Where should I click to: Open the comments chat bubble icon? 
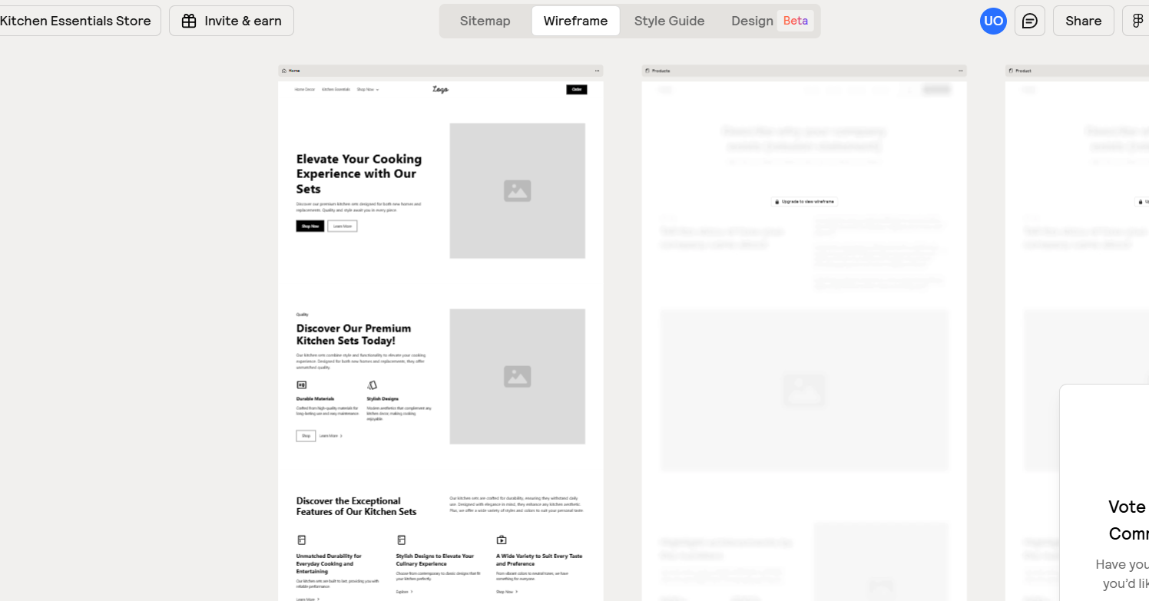pyautogui.click(x=1029, y=21)
